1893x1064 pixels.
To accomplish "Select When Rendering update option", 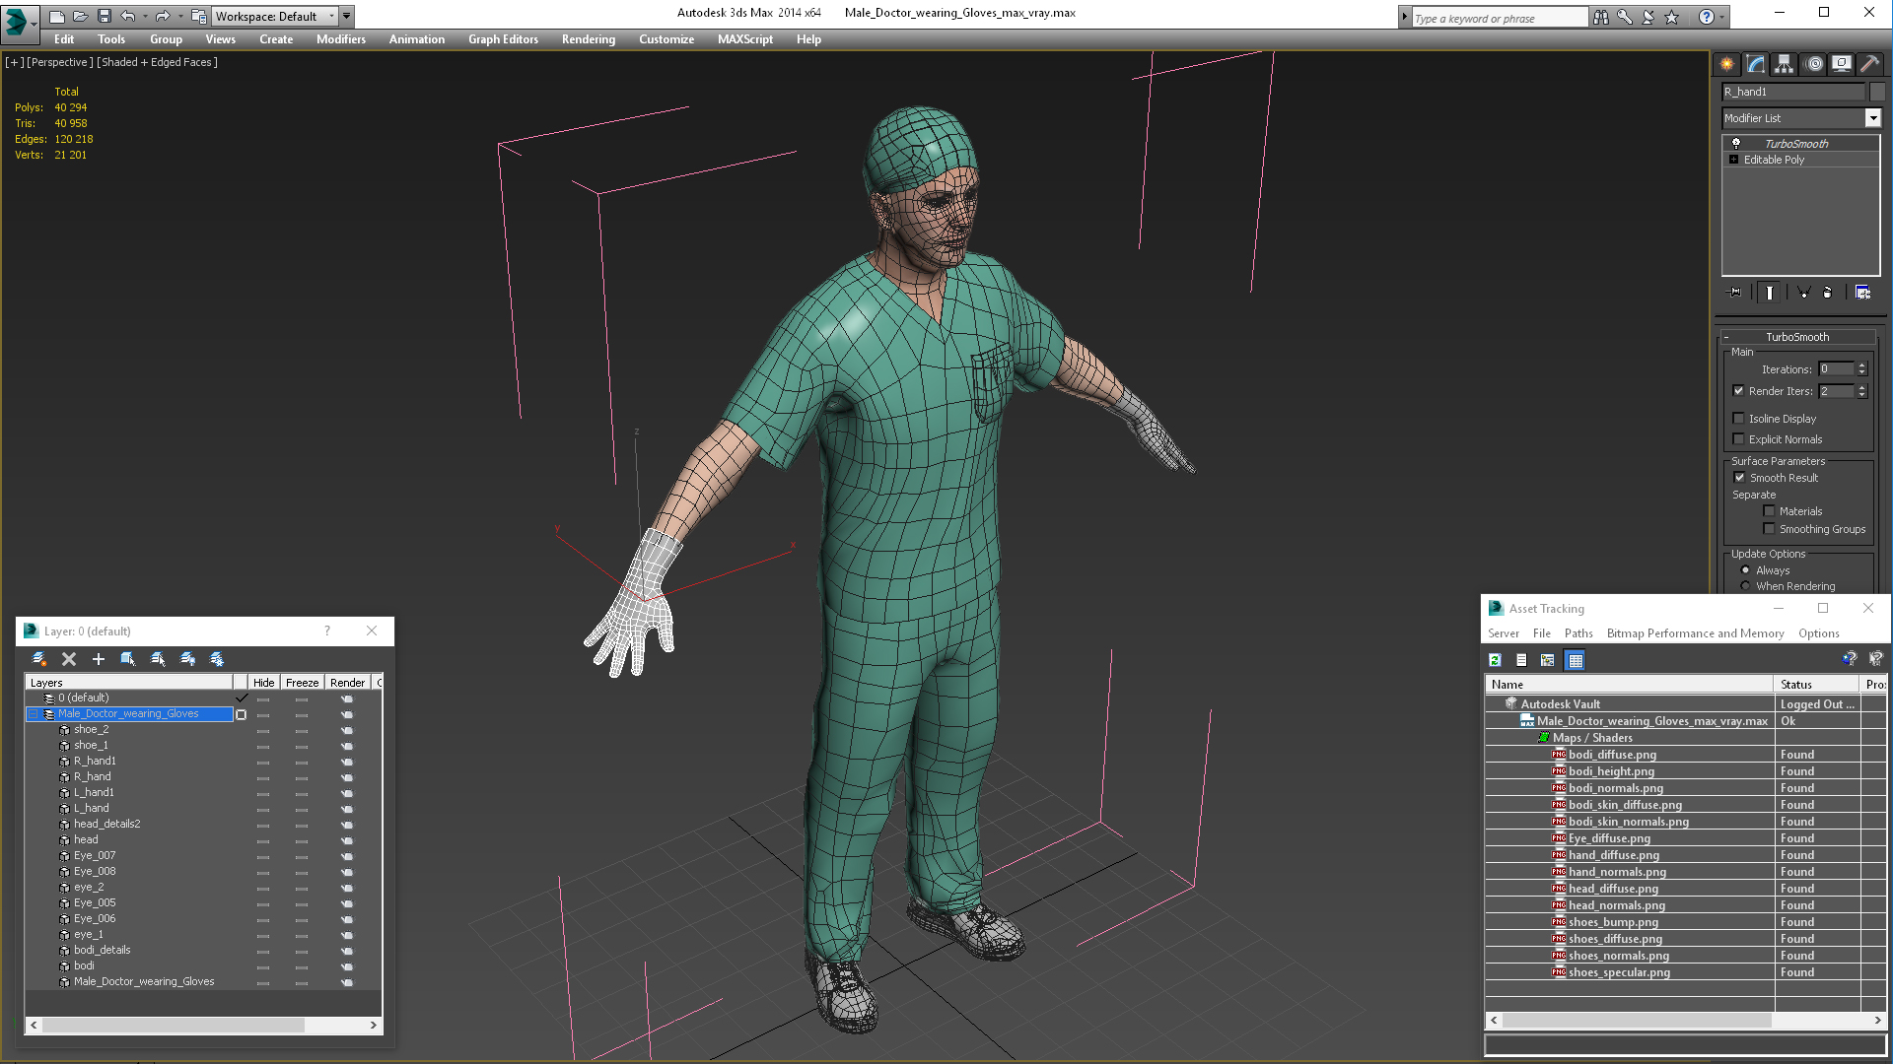I will [1745, 586].
